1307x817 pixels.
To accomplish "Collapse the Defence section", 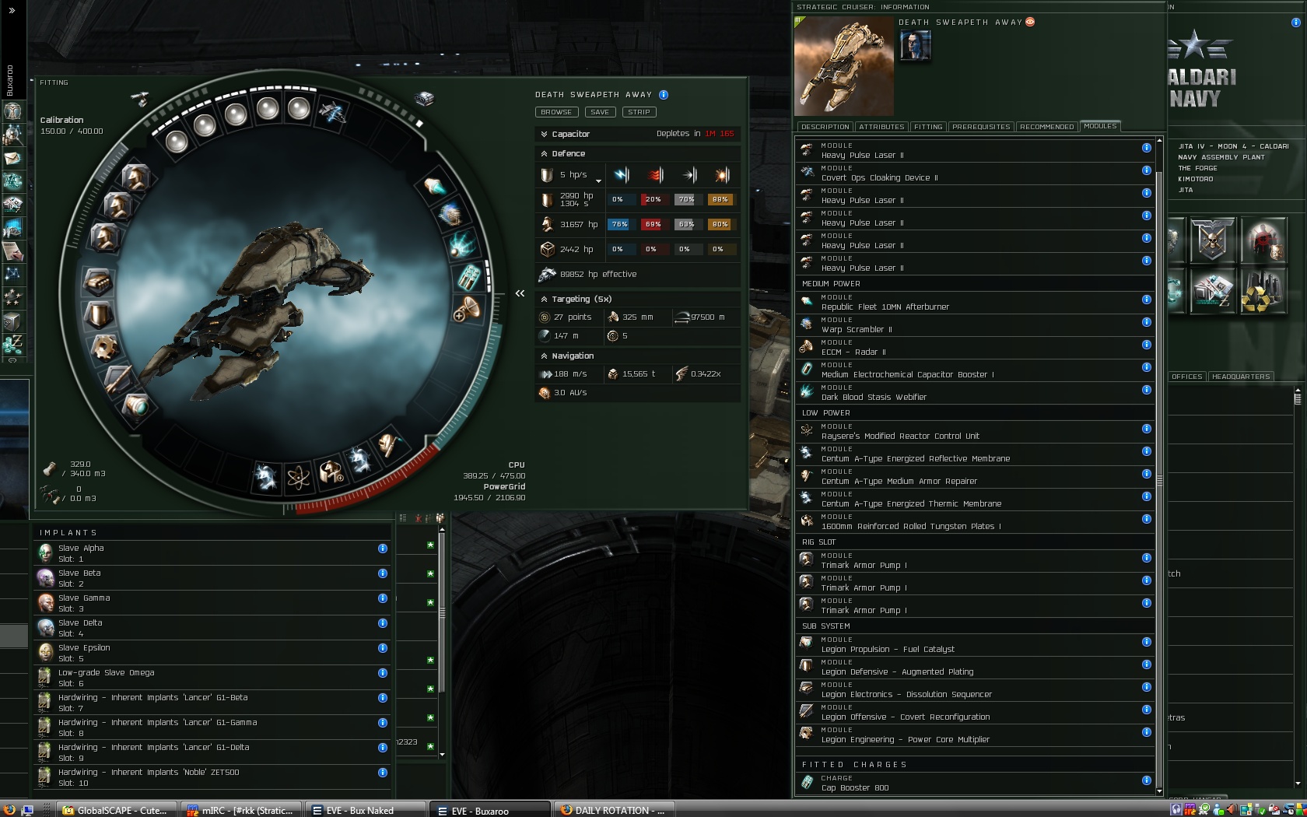I will (x=544, y=154).
